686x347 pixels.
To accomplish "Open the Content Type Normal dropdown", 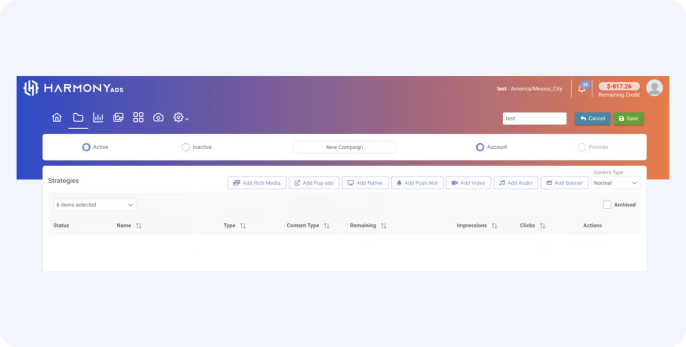I will coord(615,183).
